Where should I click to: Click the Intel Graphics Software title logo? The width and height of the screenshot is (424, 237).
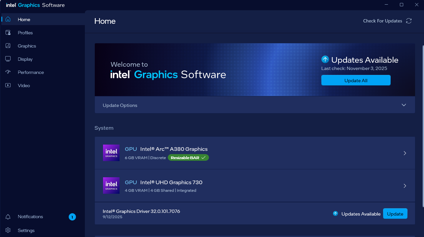coord(35,5)
